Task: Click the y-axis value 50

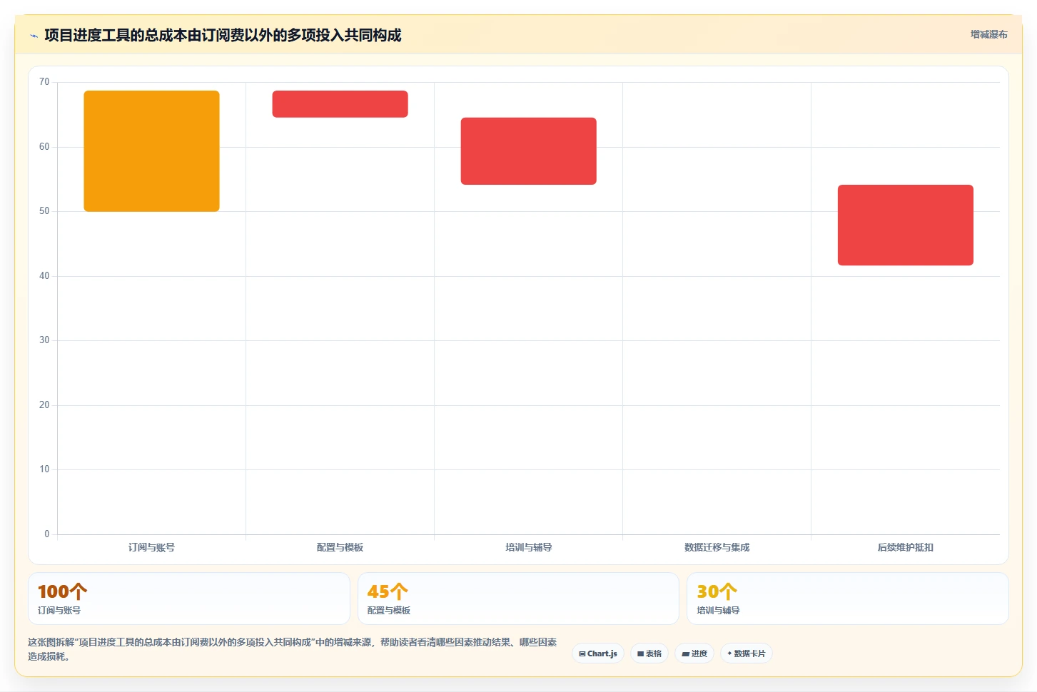Action: point(44,211)
